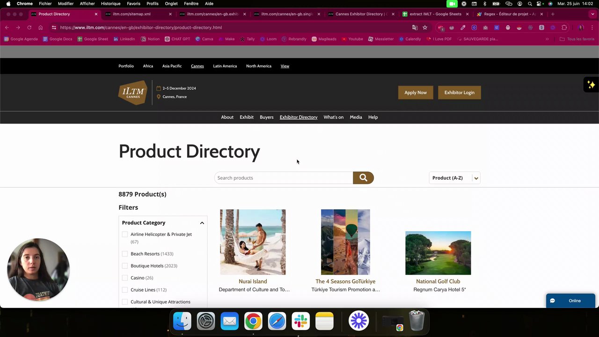Check the Boutique Hotels filter
The height and width of the screenshot is (337, 599).
click(x=124, y=266)
